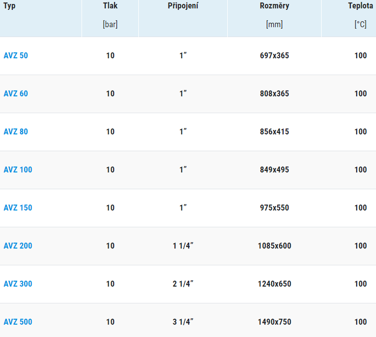Click the Typ column header
376x337 pixels.
point(9,6)
